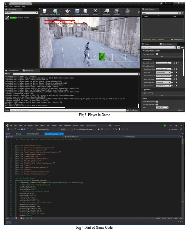Click Output Log View Options
This screenshot has width=190, height=233.
click(133, 110)
